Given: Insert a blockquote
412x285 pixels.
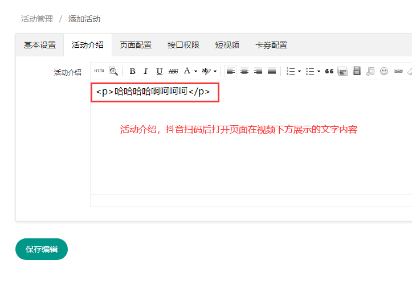Looking at the screenshot, I should tap(329, 71).
